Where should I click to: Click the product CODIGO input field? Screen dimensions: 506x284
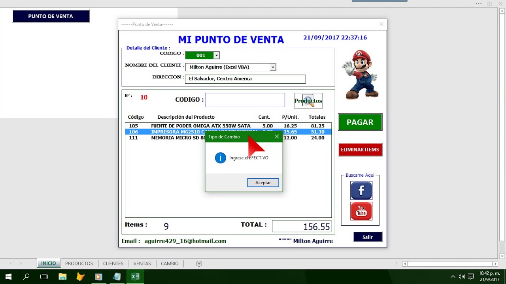245,100
